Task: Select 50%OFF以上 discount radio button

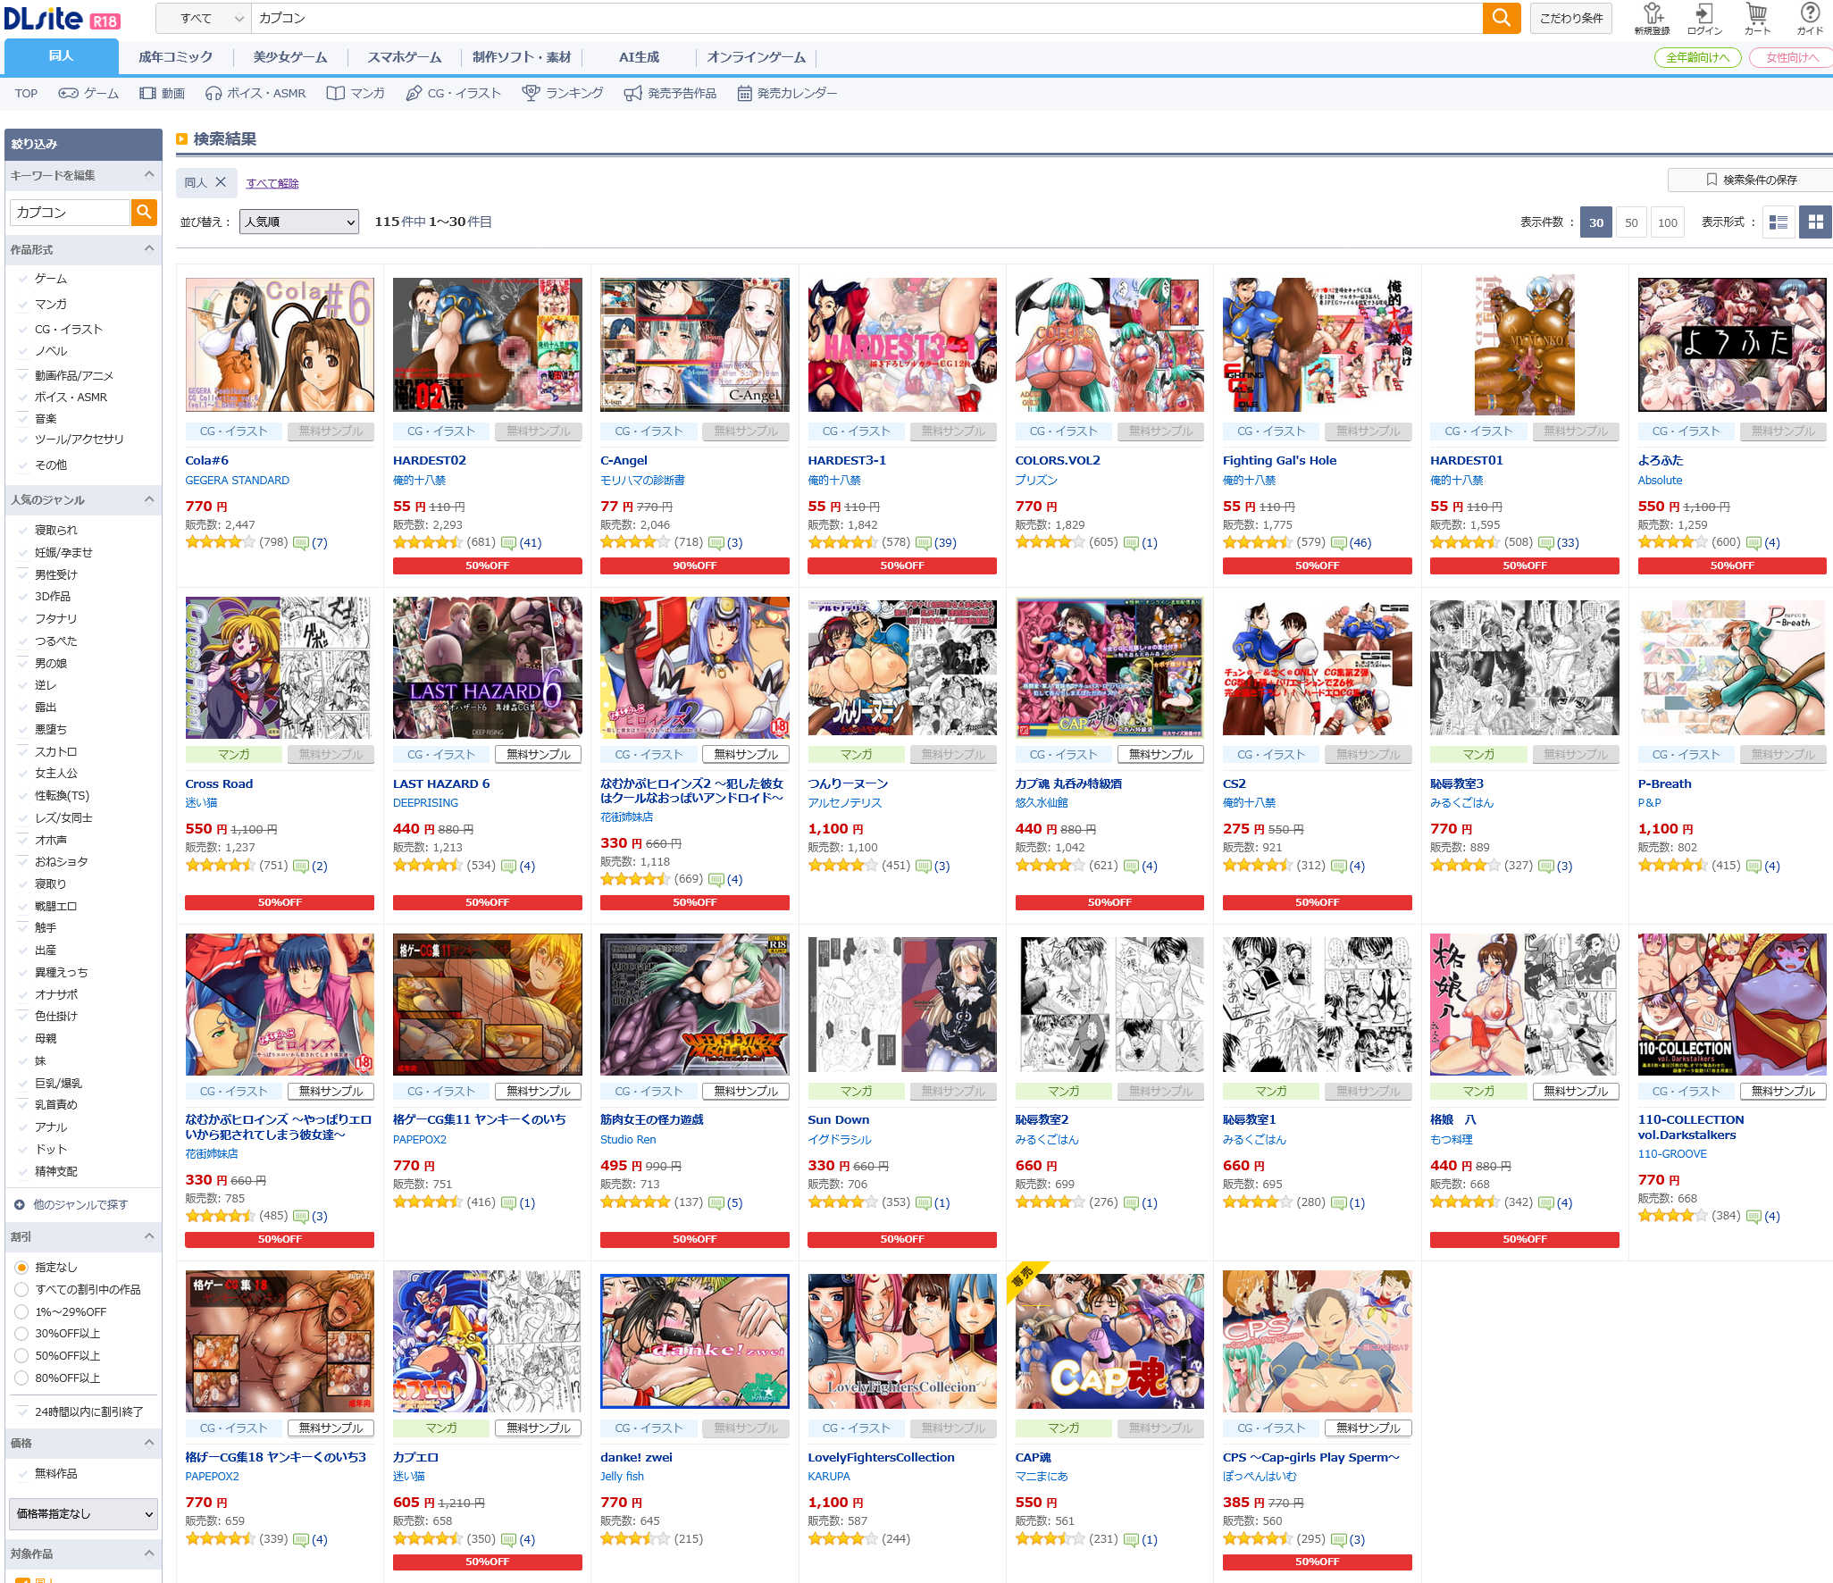Action: [x=21, y=1356]
